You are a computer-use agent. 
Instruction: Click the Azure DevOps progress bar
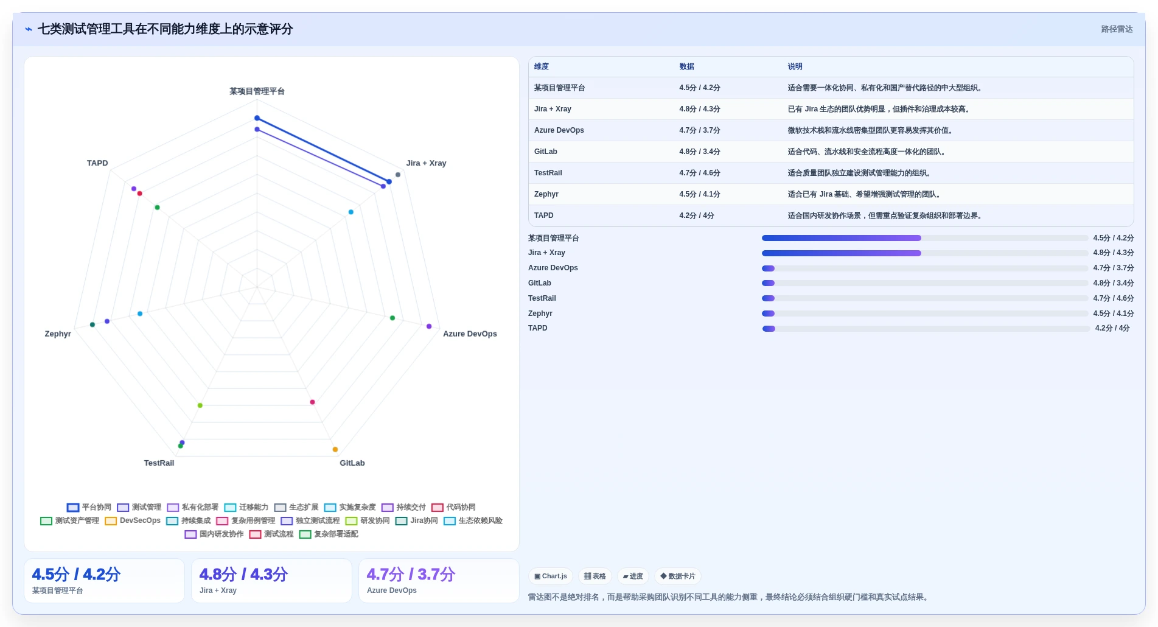[925, 268]
